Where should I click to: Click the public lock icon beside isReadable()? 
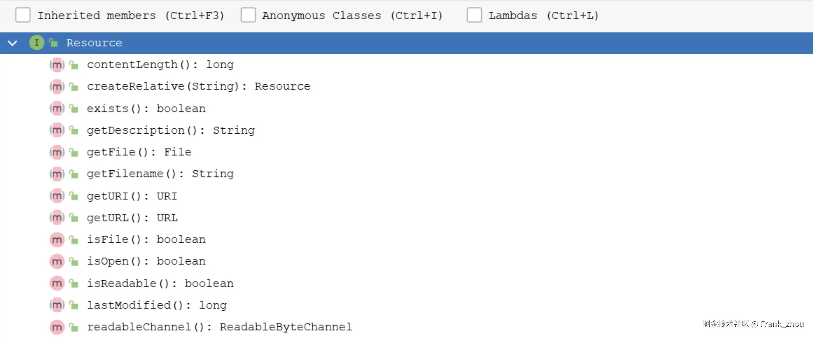point(74,283)
